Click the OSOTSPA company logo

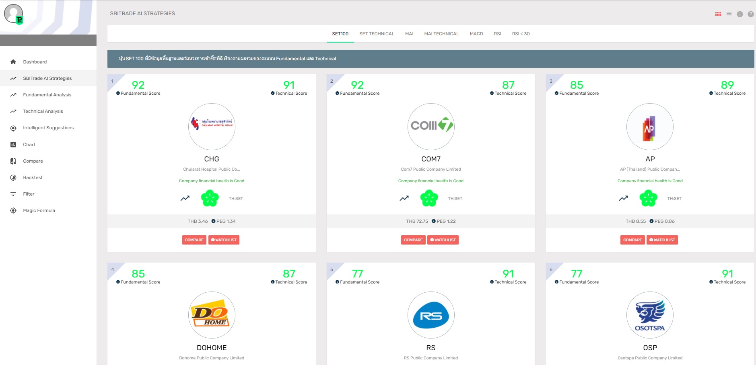click(650, 315)
